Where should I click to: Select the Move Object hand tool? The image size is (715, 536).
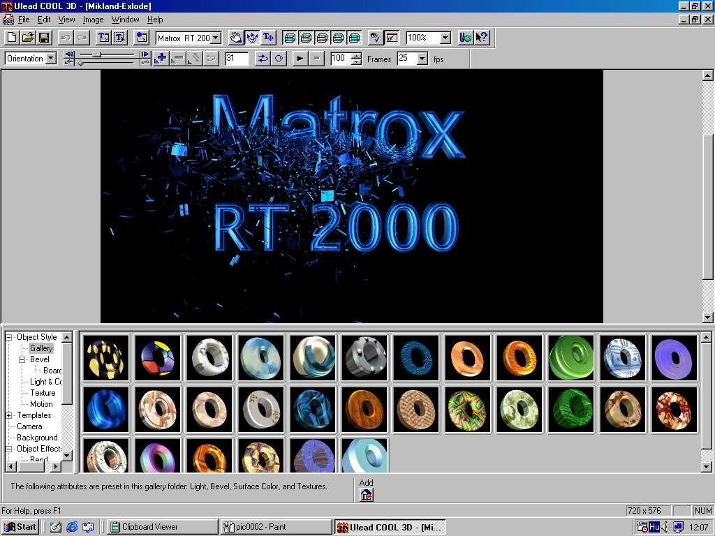point(236,38)
